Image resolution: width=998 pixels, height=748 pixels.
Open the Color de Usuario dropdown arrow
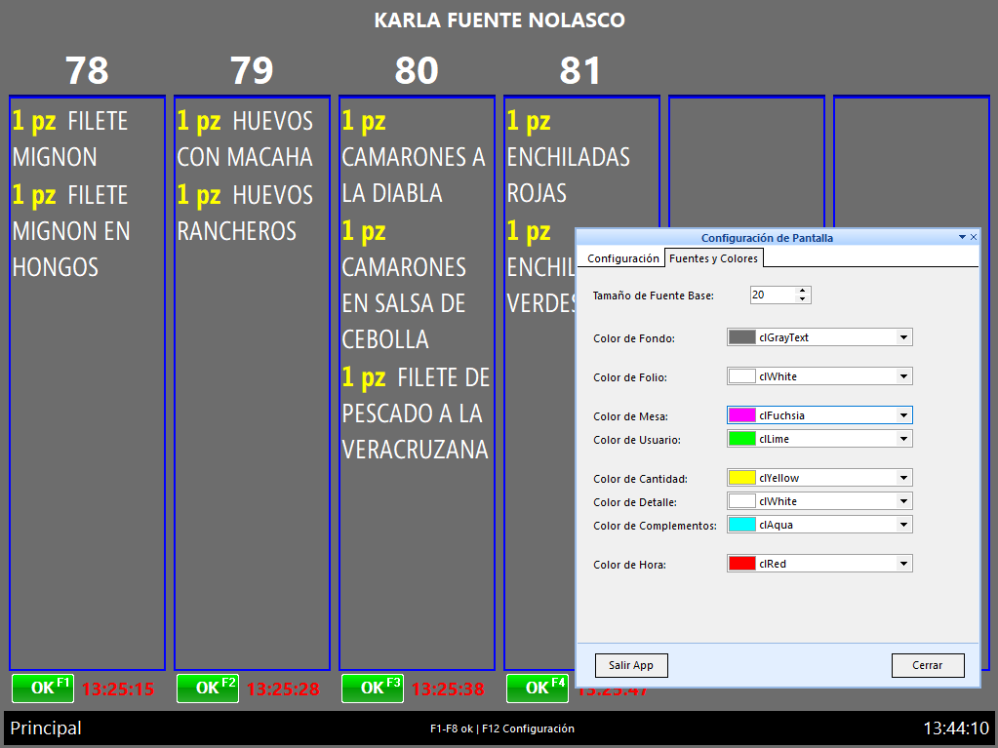point(904,439)
